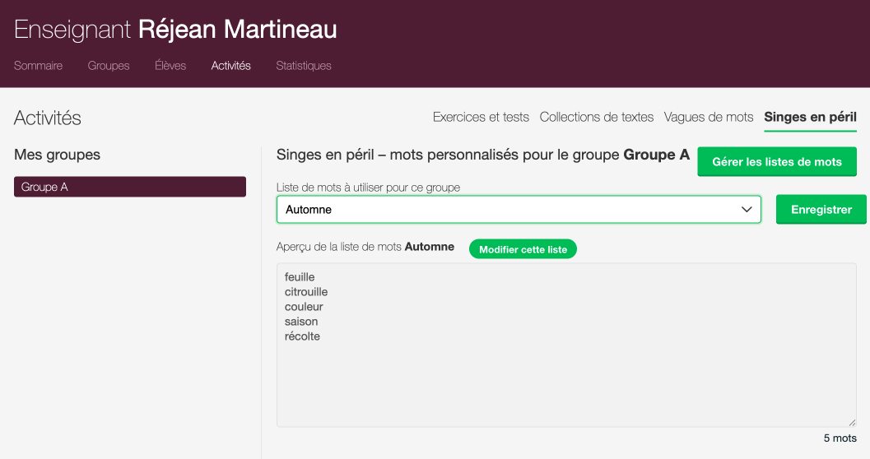
Task: Click the word récolte in the list
Action: [x=302, y=336]
